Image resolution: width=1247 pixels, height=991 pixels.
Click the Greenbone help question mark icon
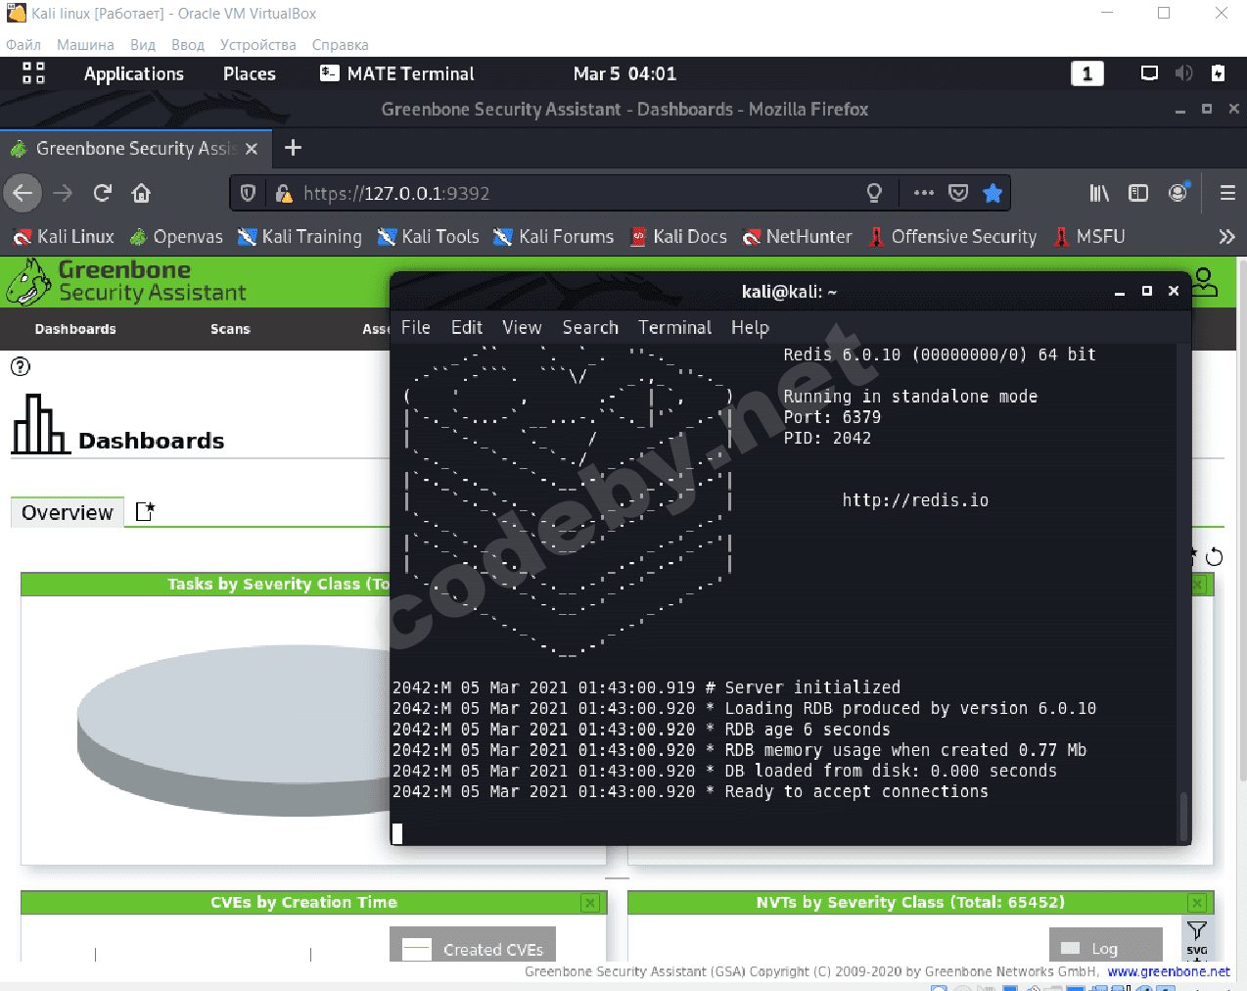[20, 366]
